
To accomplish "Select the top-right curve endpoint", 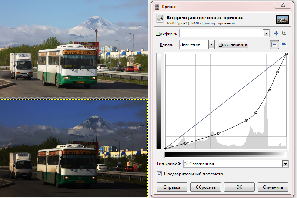I will point(286,54).
